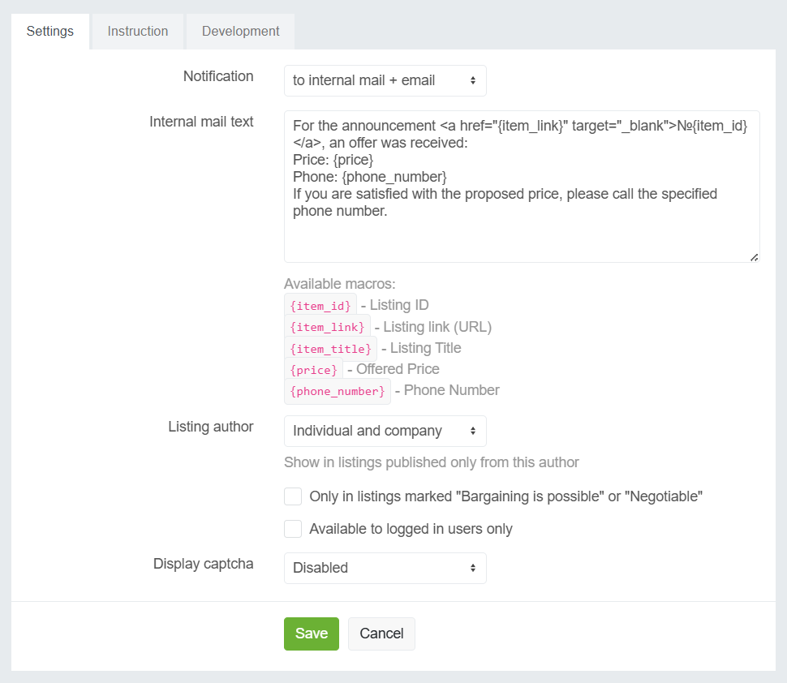Open the Display captcha dropdown
Viewport: 787px width, 683px height.
coord(385,568)
